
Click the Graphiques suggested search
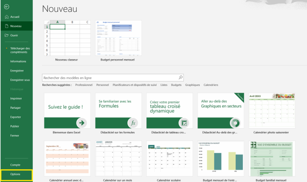click(193, 85)
